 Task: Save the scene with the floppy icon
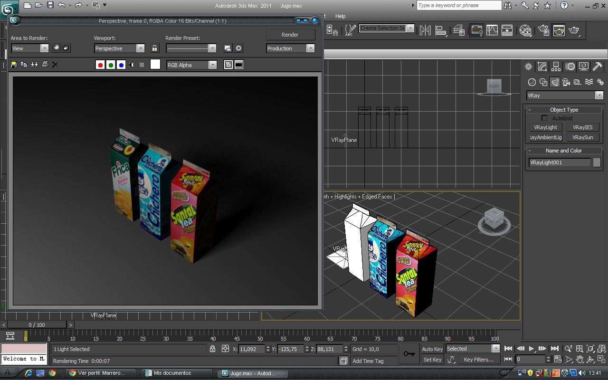(50, 5)
